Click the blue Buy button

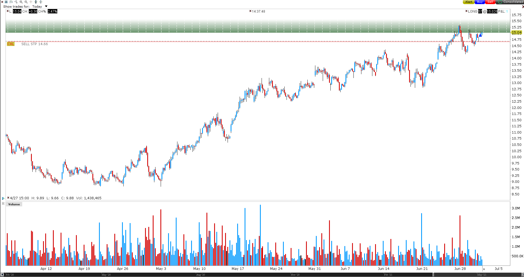pyautogui.click(x=480, y=2)
